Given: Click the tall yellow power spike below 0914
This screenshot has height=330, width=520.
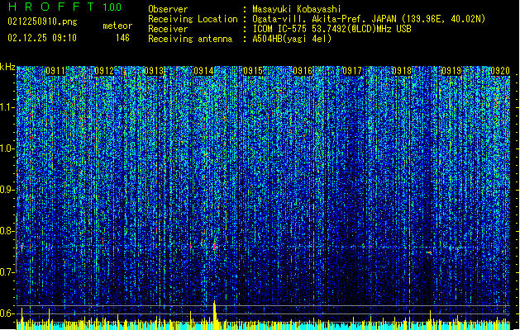Looking at the screenshot, I should [x=215, y=315].
